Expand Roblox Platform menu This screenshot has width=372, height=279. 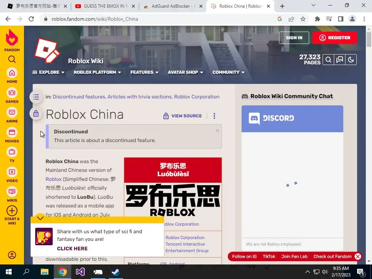click(x=97, y=72)
